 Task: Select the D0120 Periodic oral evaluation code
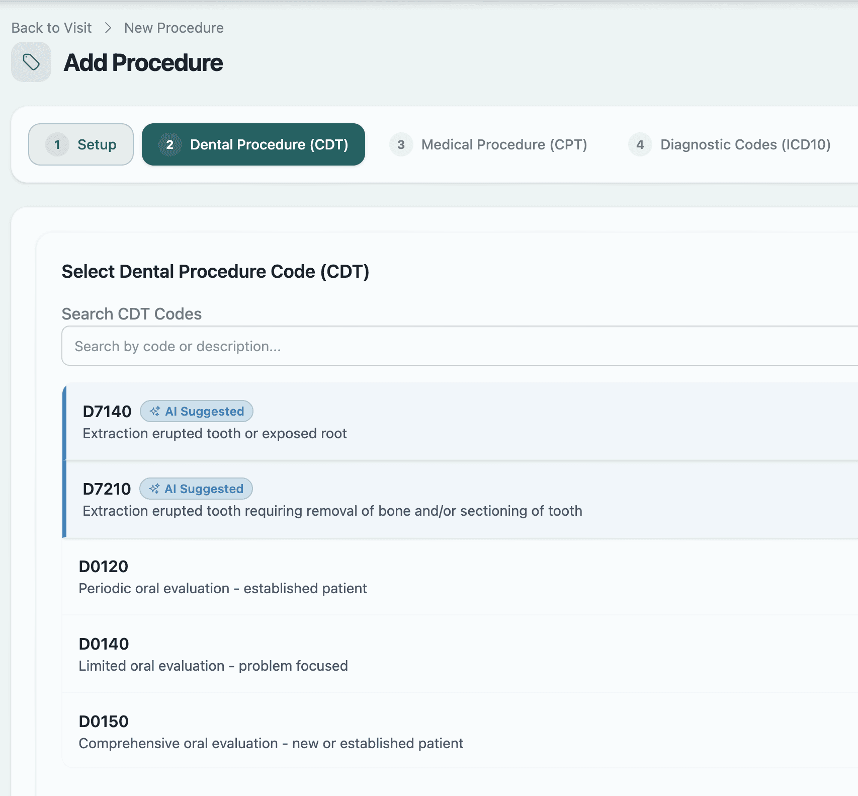(x=352, y=577)
